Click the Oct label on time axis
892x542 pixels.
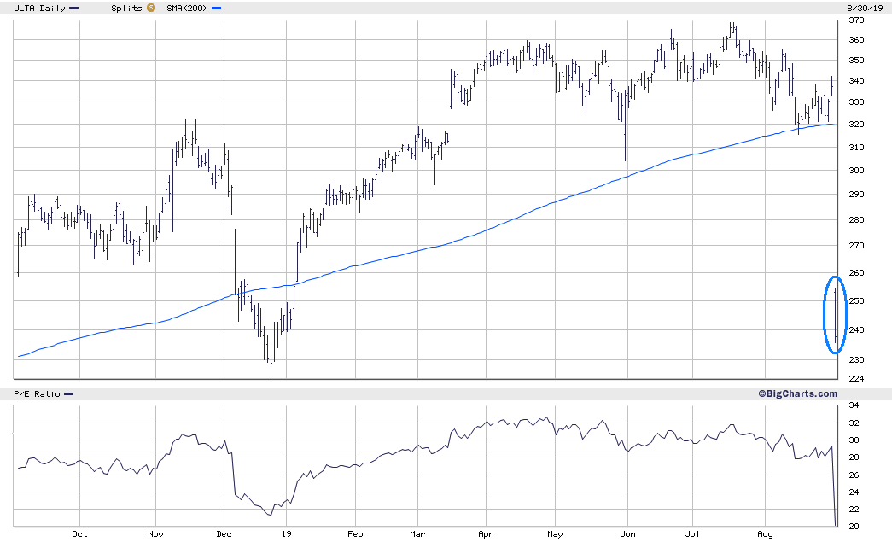coord(79,534)
